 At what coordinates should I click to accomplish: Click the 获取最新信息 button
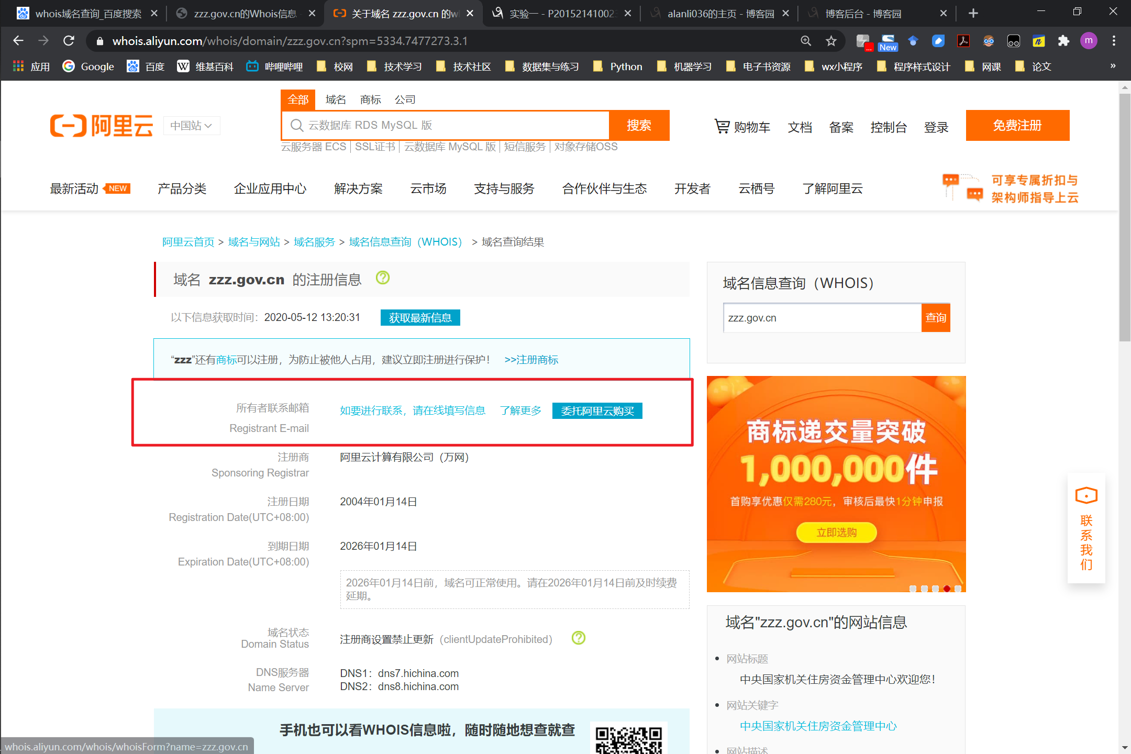420,318
